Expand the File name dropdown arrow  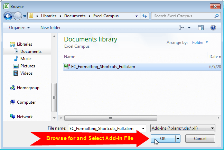pos(143,128)
